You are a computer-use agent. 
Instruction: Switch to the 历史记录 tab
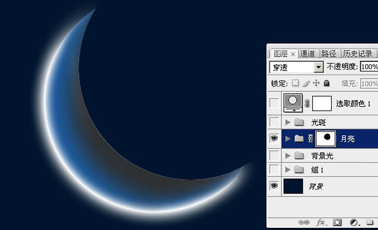tap(357, 53)
